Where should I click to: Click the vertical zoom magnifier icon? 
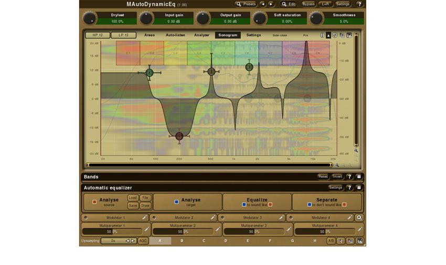tap(356, 151)
